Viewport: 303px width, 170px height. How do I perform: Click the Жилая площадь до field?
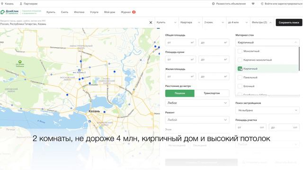click(214, 76)
